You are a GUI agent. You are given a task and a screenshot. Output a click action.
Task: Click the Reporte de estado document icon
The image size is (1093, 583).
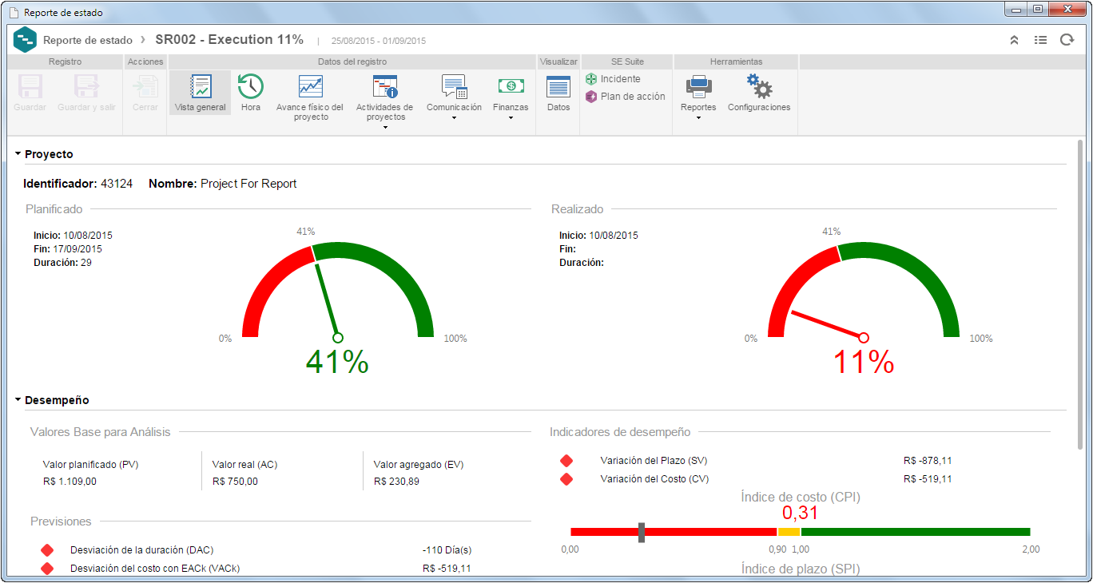click(x=14, y=13)
